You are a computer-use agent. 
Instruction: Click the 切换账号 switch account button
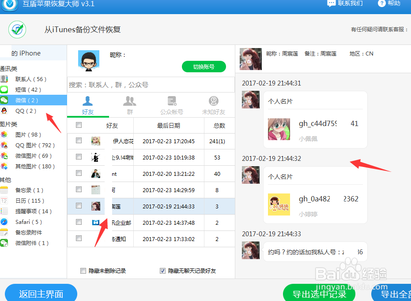coord(204,66)
